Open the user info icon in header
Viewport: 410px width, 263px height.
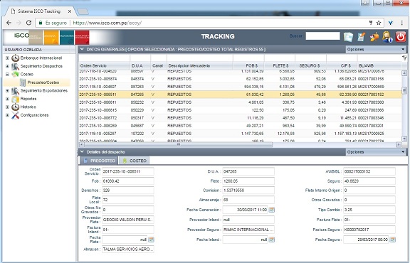coord(387,36)
